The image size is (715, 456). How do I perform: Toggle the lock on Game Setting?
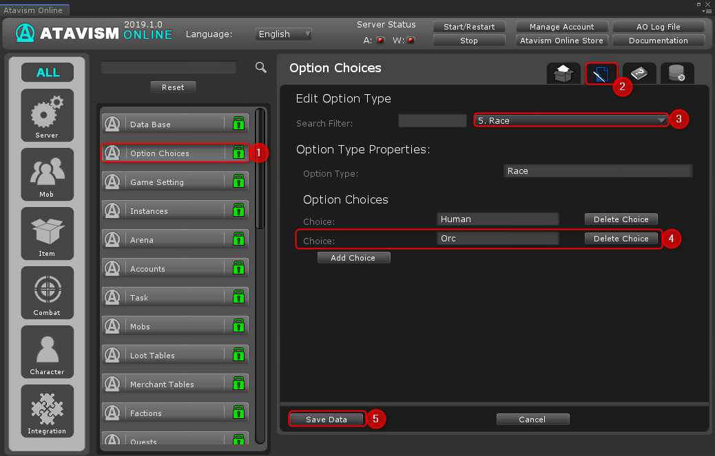238,182
